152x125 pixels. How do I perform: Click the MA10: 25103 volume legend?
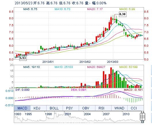click(x=64, y=67)
